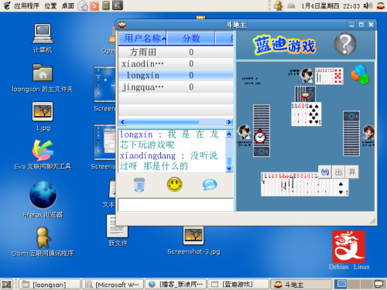Click chat log scroll up arrow
The width and height of the screenshot is (387, 290).
229,134
